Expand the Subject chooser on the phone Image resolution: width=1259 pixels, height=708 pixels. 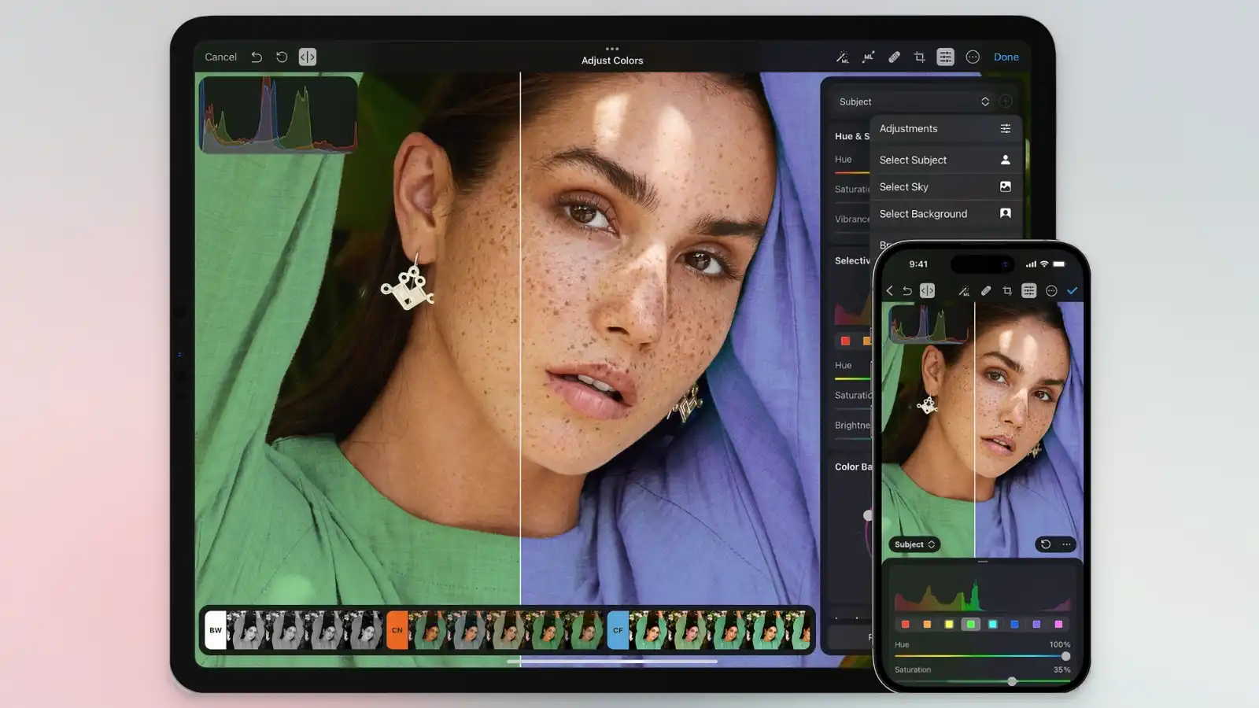click(x=914, y=544)
